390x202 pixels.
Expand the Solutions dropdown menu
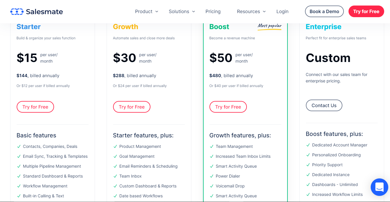click(182, 12)
